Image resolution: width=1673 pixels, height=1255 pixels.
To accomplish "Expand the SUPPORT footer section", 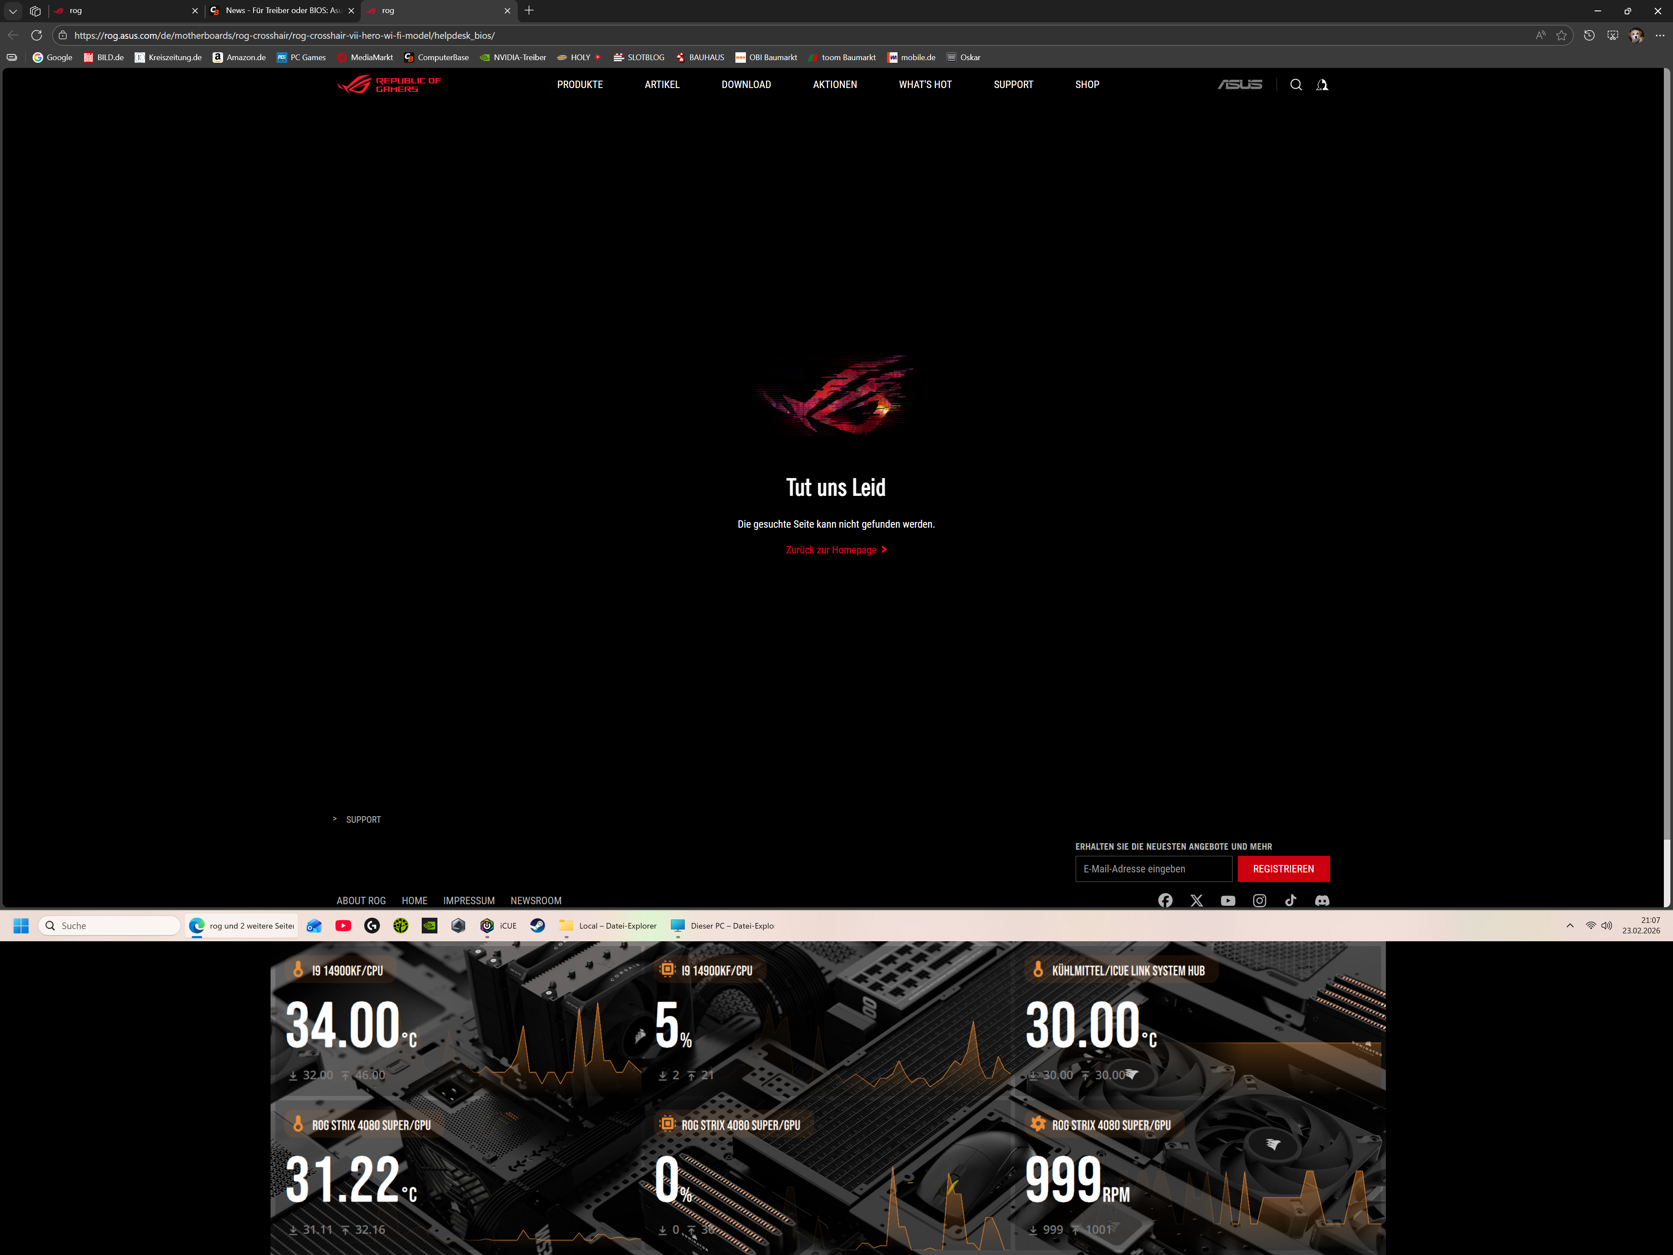I will coord(363,819).
